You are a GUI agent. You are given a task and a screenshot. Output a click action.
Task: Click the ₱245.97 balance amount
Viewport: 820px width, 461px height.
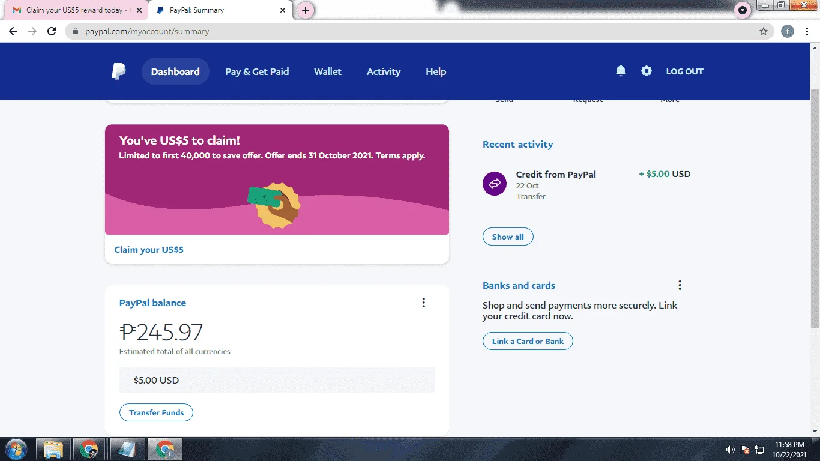pos(161,332)
